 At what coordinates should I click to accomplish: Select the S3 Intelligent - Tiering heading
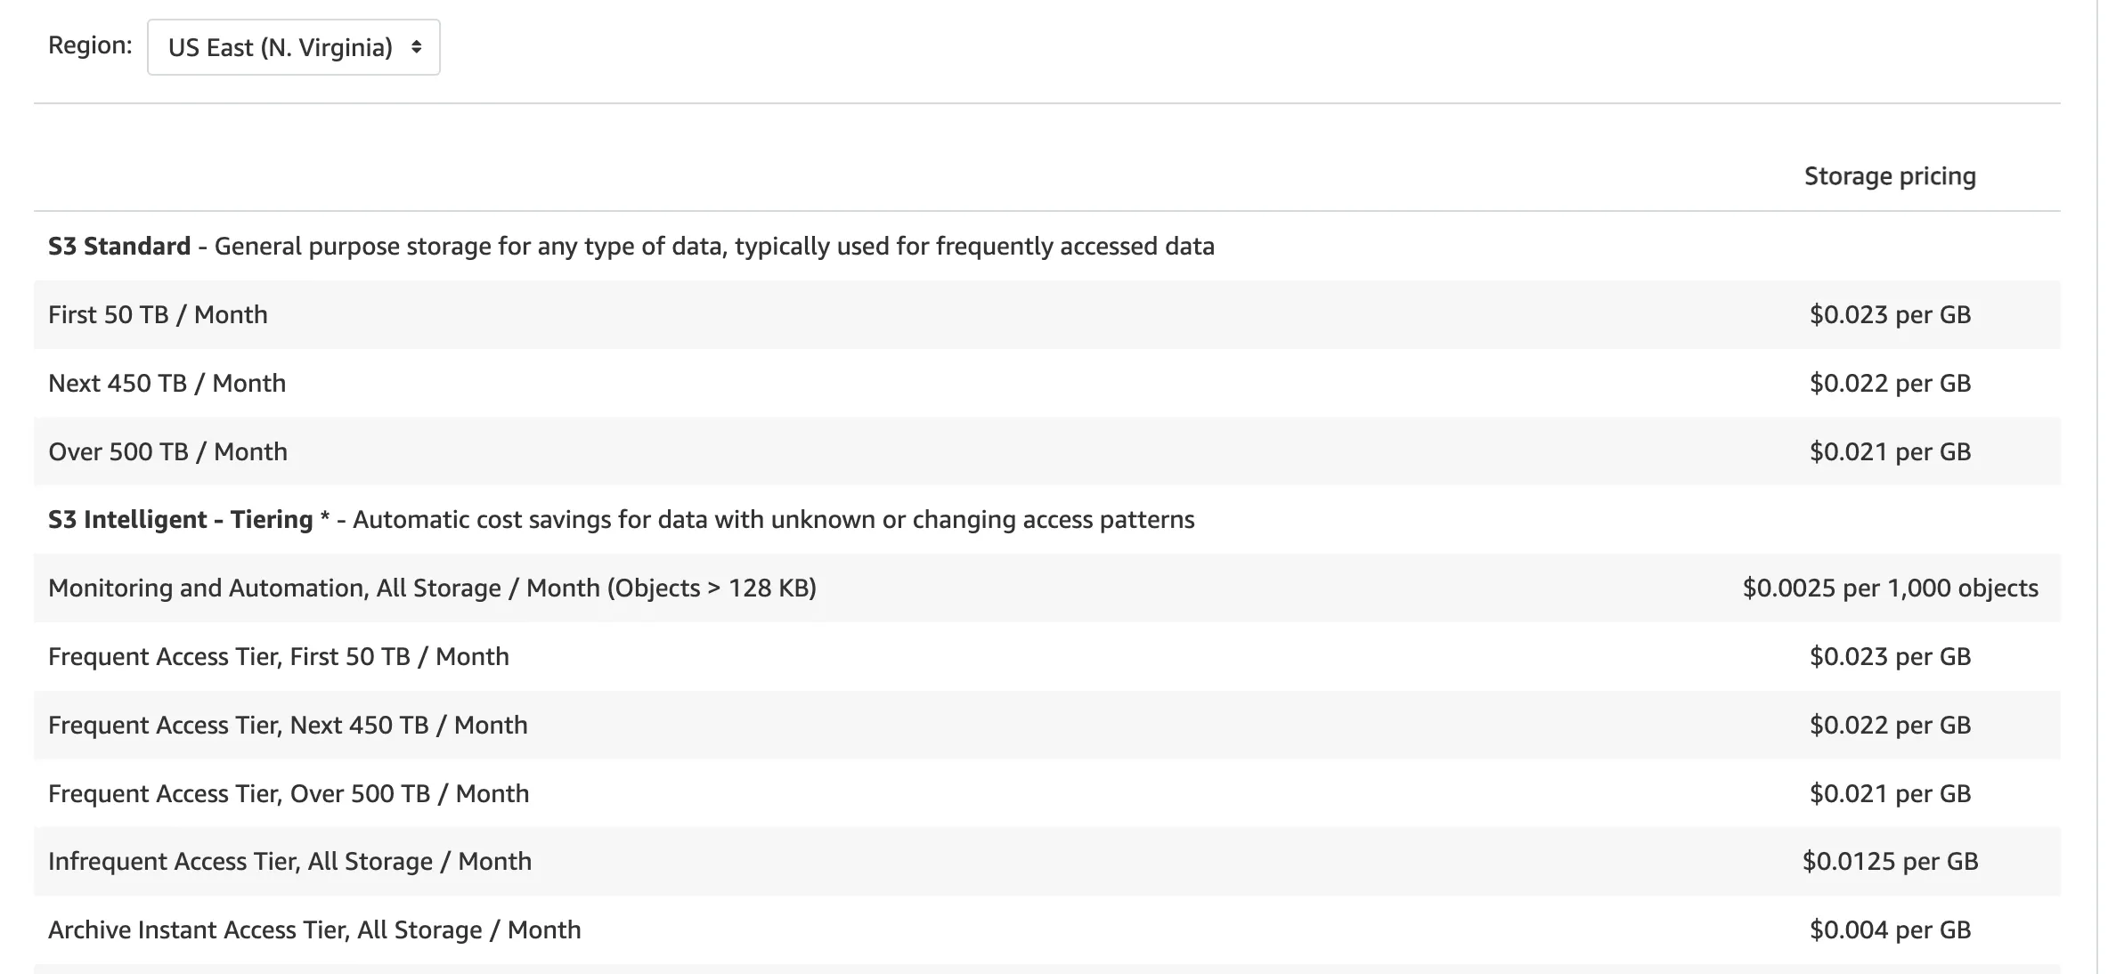(x=180, y=520)
